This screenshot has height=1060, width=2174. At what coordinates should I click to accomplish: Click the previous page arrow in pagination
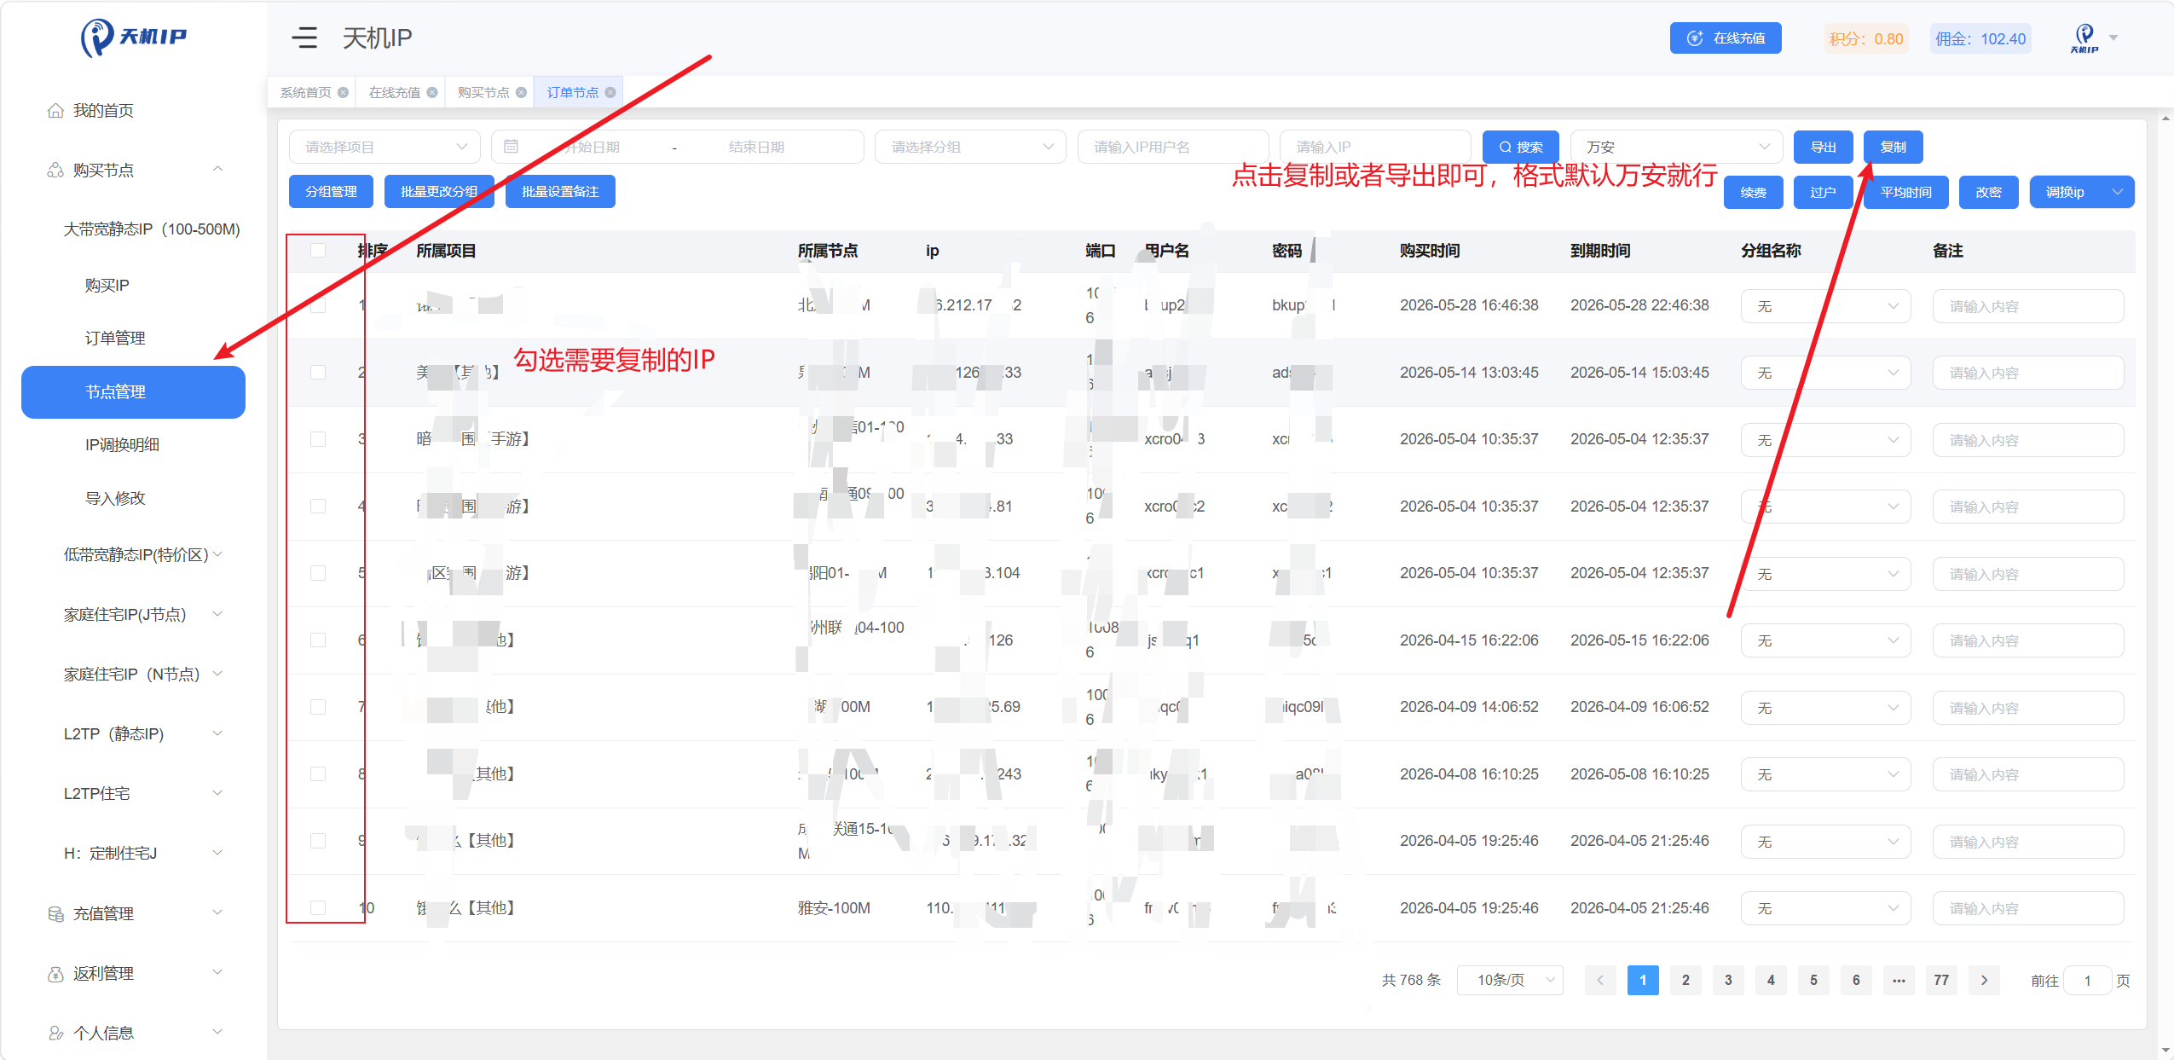(1600, 981)
